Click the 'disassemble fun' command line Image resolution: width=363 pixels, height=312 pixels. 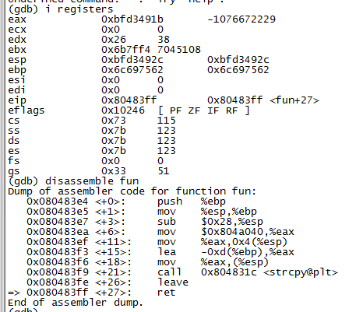[73, 181]
